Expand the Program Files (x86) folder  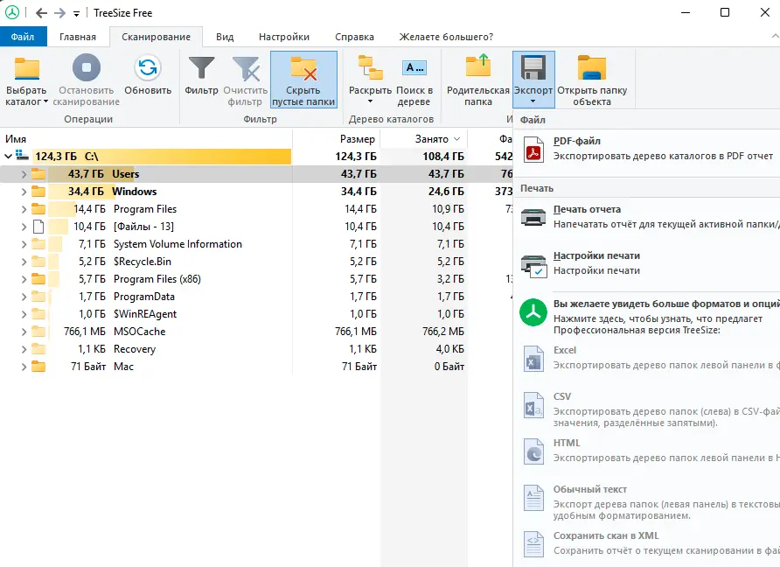click(24, 279)
